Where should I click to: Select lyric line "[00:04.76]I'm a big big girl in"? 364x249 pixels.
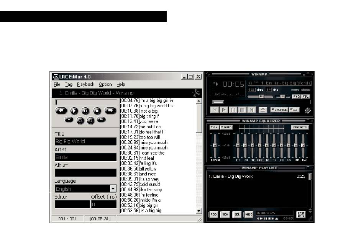pos(146,100)
